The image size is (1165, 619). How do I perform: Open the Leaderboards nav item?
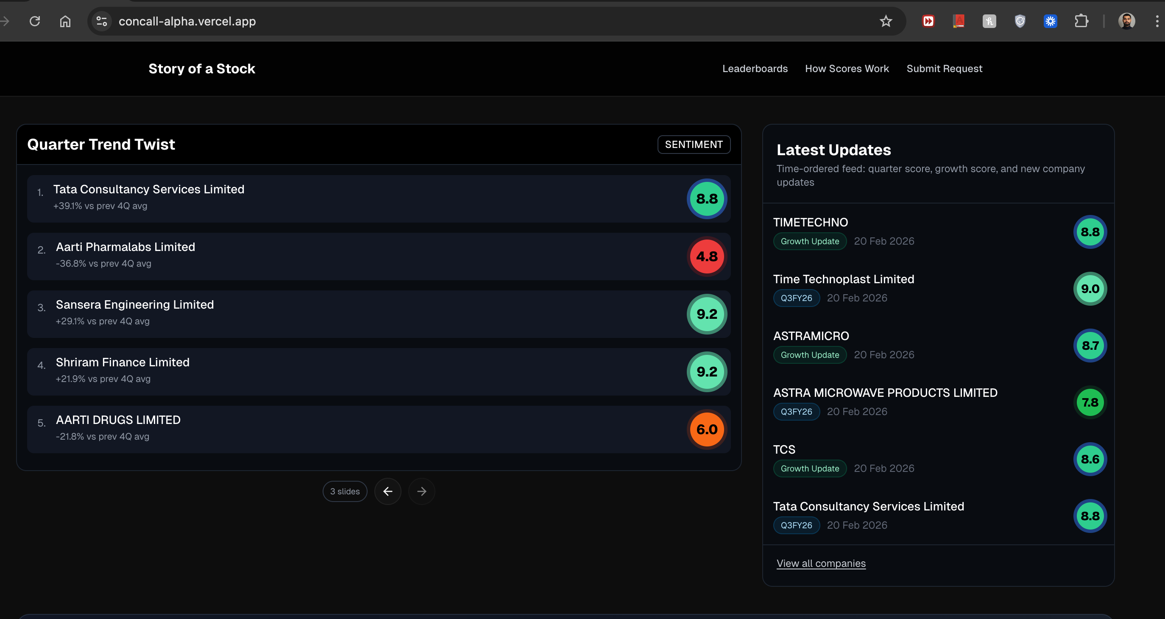click(755, 69)
